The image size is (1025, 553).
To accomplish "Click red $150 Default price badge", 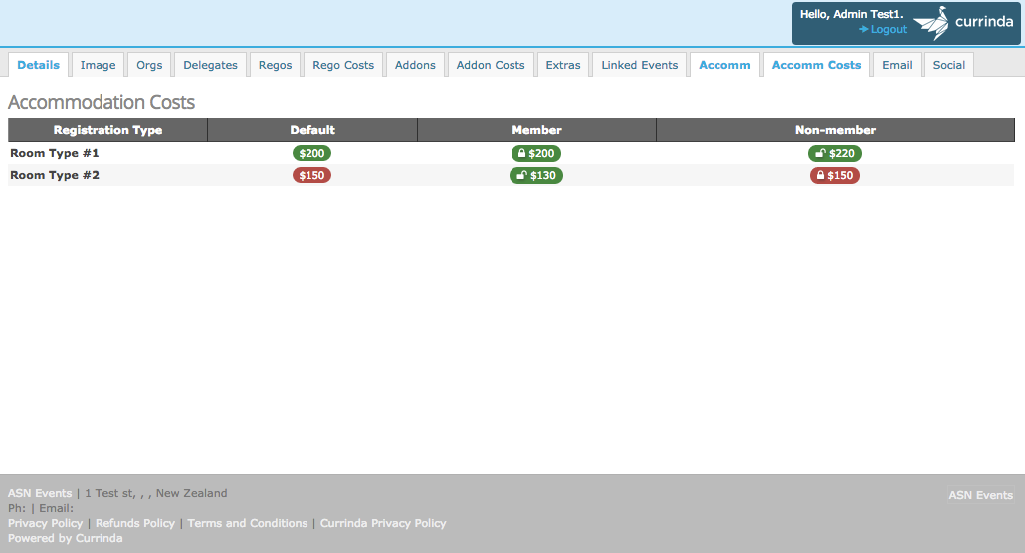I will (x=311, y=175).
